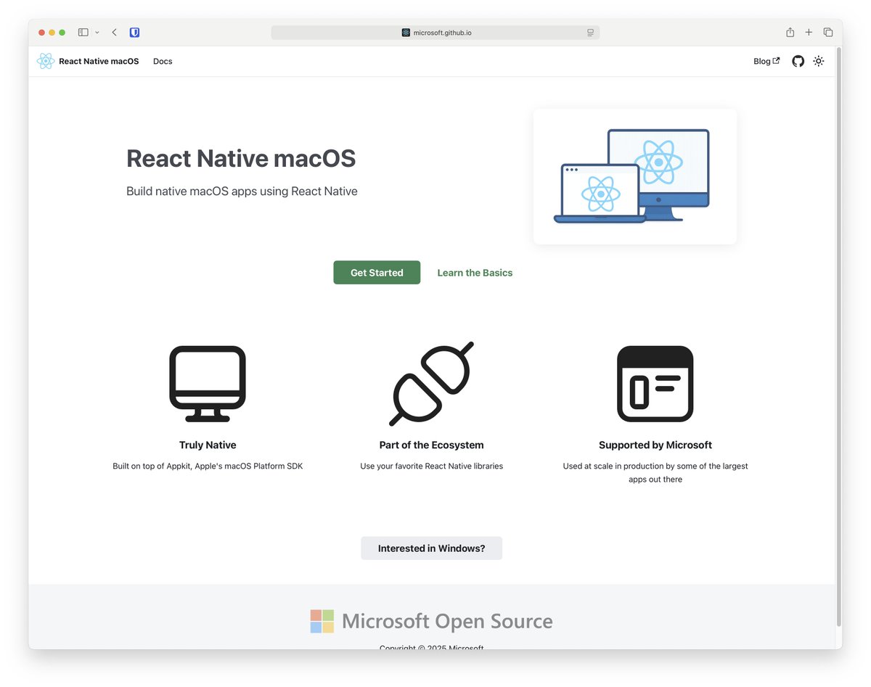Click text Built on top of Appkit

(x=208, y=466)
